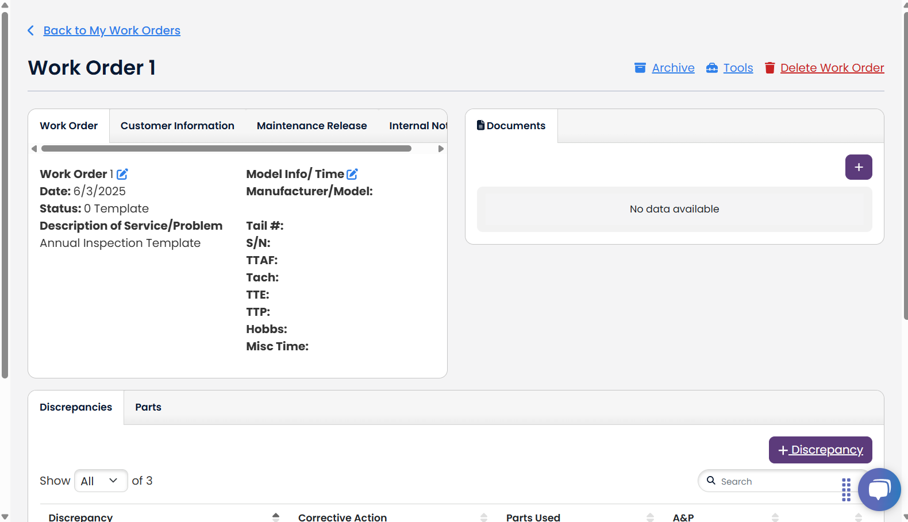The image size is (908, 522).
Task: Click the edit icon beside Work Order 1
Action: click(x=122, y=174)
